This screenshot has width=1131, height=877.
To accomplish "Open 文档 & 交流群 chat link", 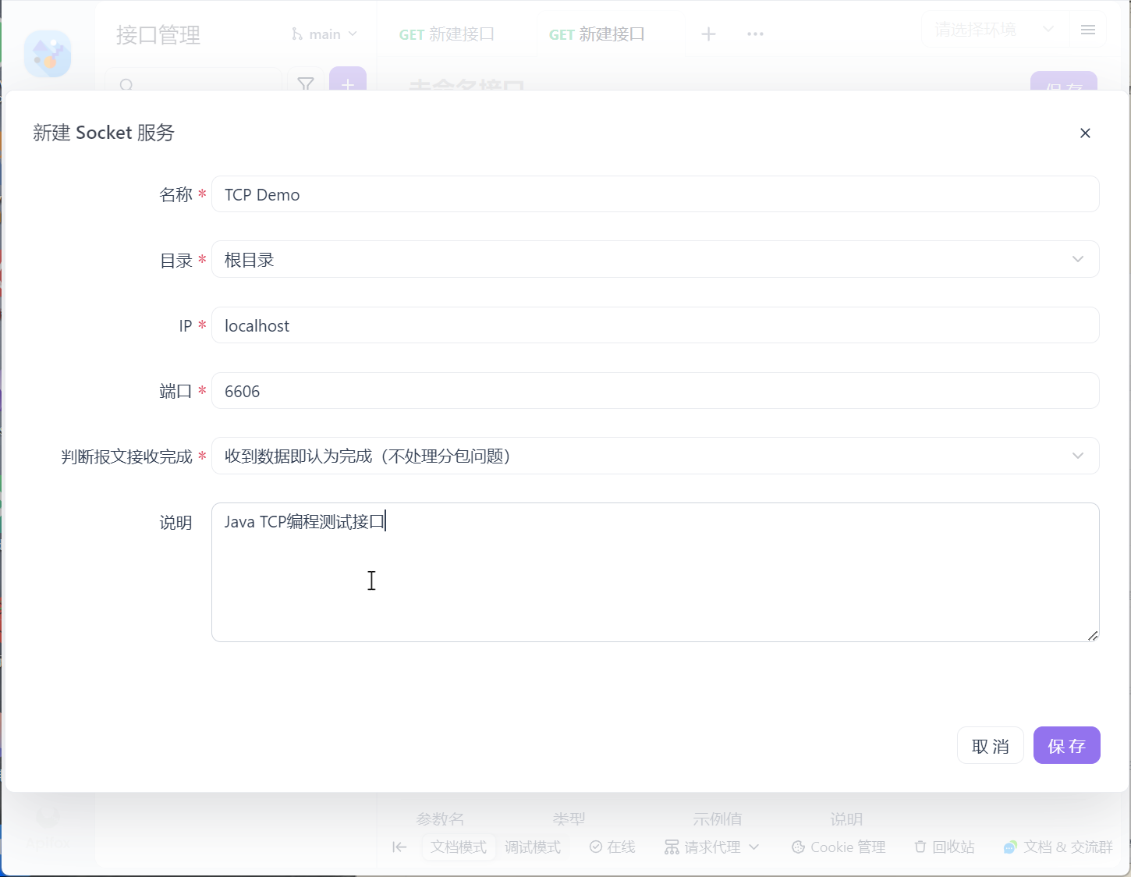I will pyautogui.click(x=1058, y=847).
